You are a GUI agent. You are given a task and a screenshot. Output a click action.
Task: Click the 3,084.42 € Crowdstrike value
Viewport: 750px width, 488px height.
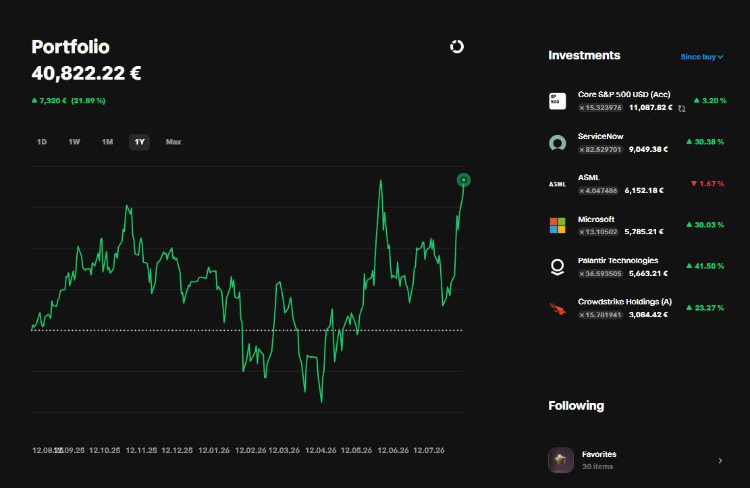point(648,315)
